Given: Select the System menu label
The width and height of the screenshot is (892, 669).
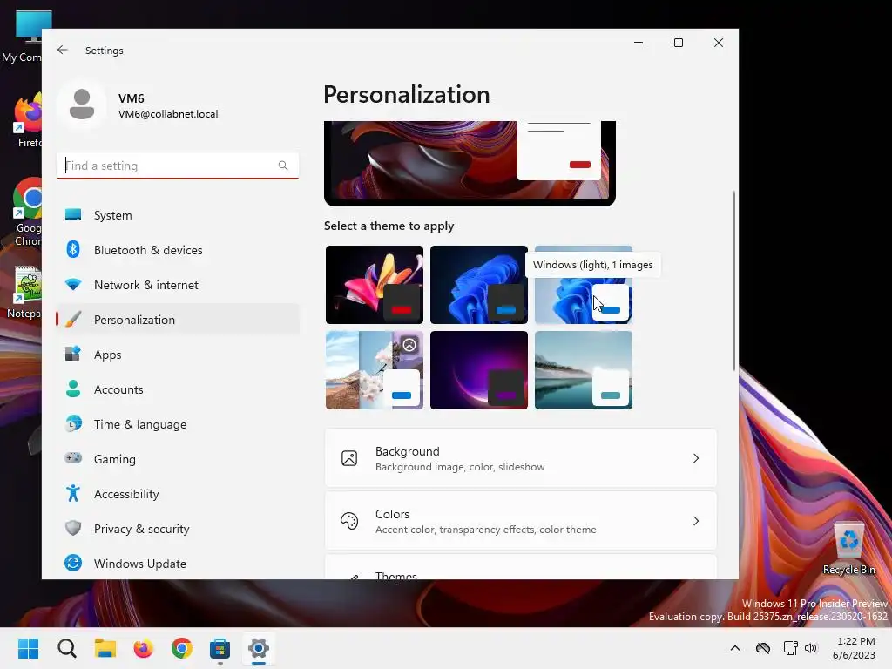Looking at the screenshot, I should [112, 215].
